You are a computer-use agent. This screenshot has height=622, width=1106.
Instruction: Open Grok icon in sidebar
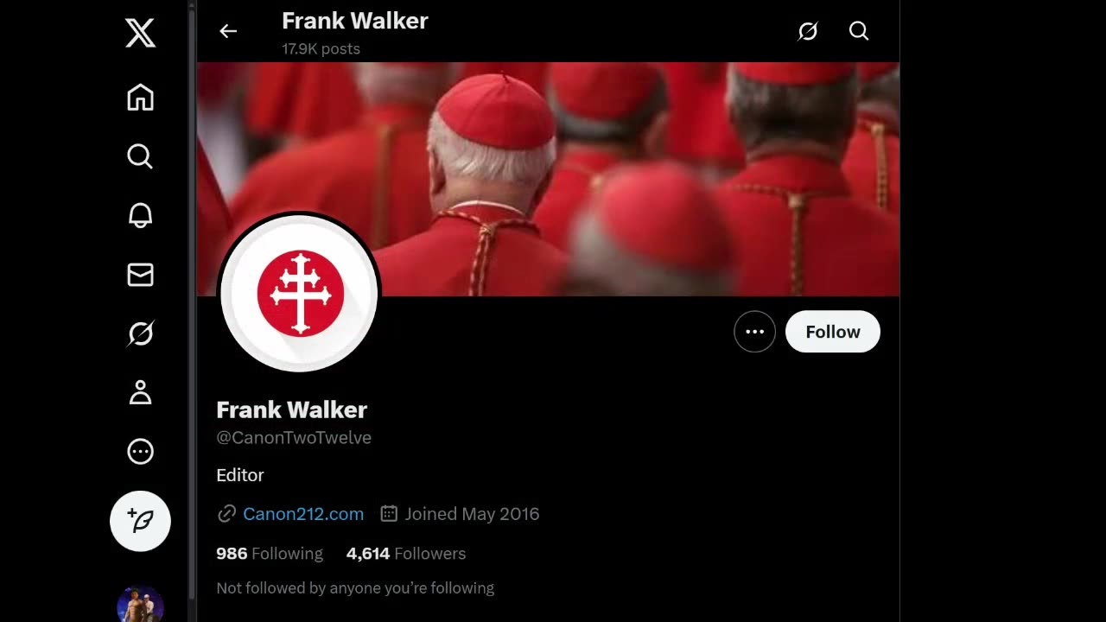[140, 333]
